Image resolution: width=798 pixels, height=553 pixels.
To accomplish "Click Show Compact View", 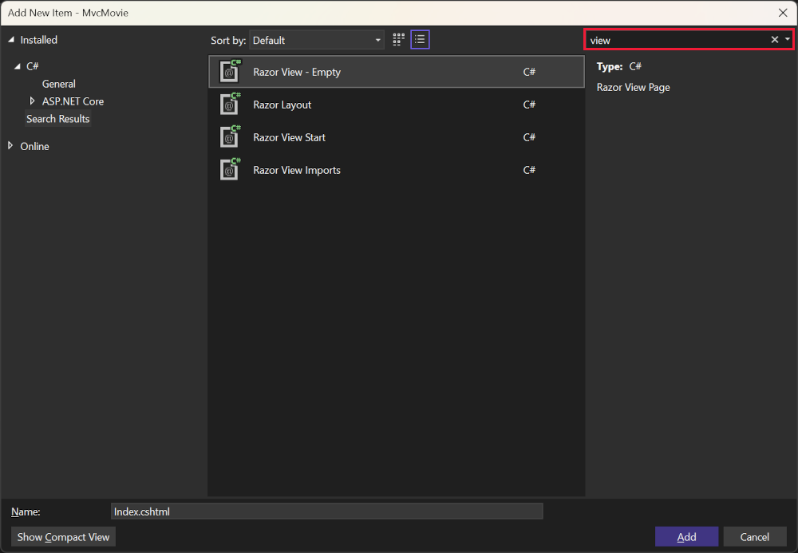I will 62,536.
